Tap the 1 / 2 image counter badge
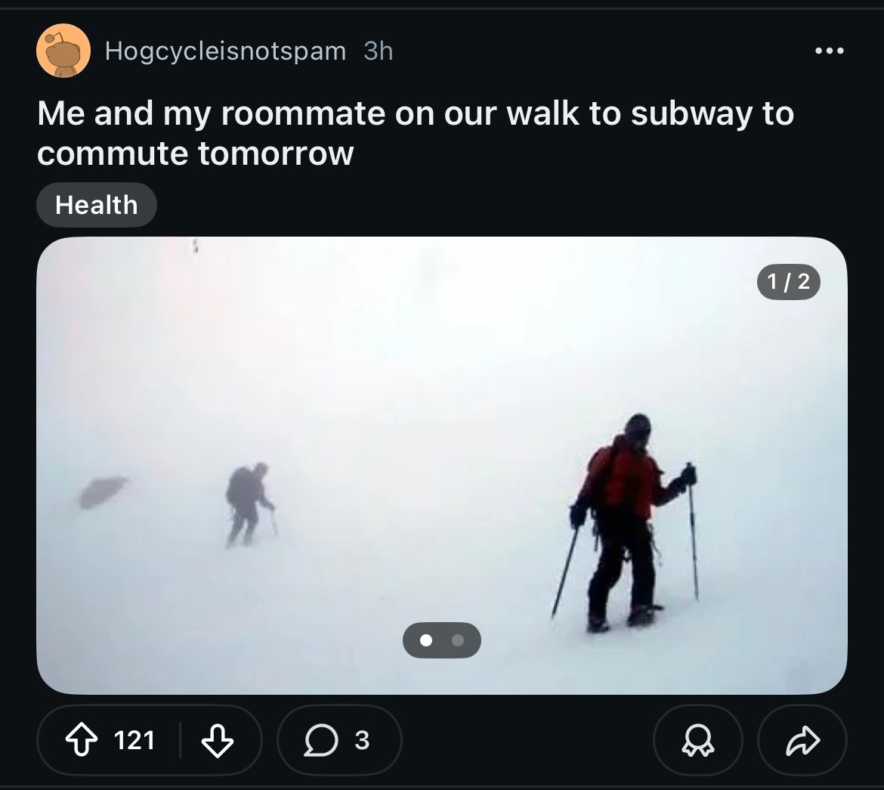This screenshot has width=884, height=790. click(x=788, y=282)
